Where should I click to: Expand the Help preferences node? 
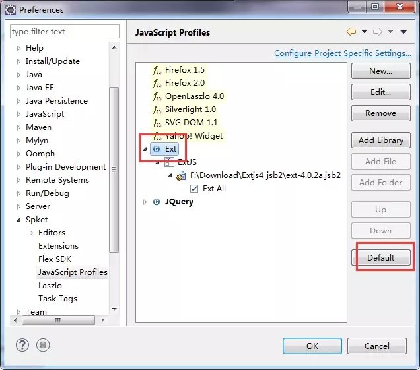coord(18,48)
